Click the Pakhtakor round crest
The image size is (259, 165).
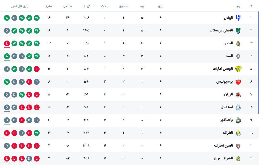[238, 120]
